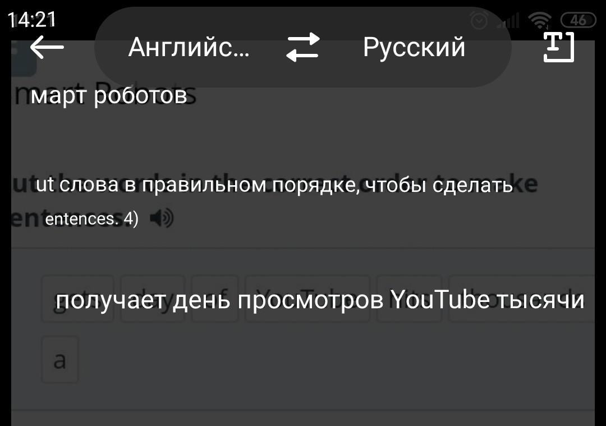Tap the alarm clock status icon
This screenshot has width=606, height=426.
point(479,21)
